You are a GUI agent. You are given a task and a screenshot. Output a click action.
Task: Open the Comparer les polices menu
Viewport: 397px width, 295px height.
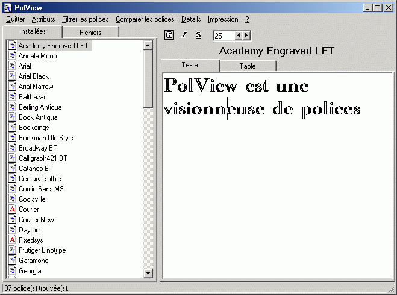coord(145,19)
